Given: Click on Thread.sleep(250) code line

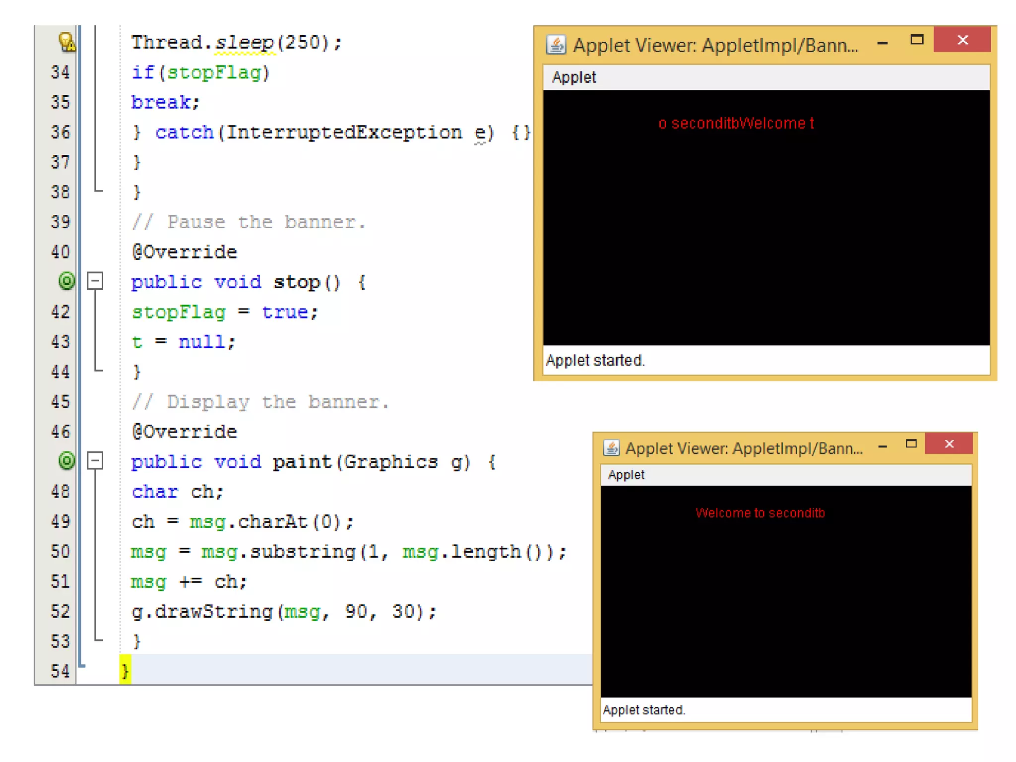Looking at the screenshot, I should pyautogui.click(x=236, y=43).
